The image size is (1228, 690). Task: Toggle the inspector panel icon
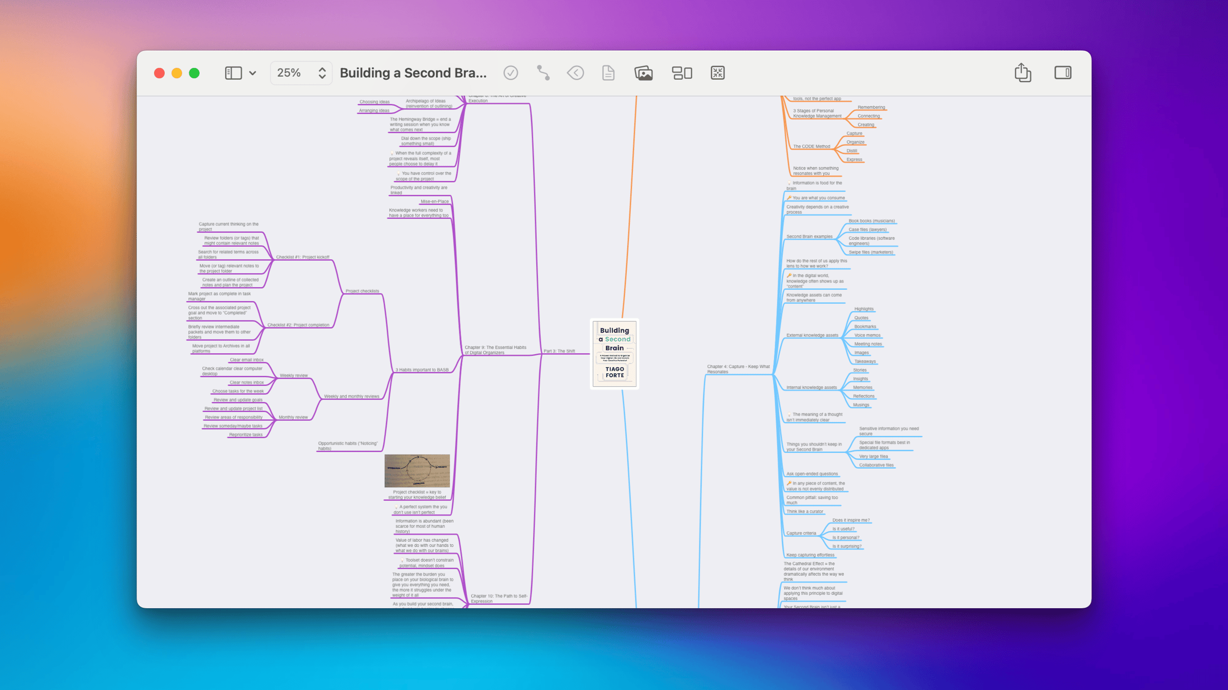1063,73
